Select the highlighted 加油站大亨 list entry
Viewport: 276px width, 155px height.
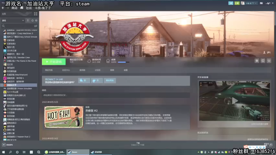[x=19, y=85]
